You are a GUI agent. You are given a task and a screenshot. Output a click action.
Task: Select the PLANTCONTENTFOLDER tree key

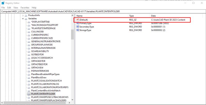tap(43, 94)
